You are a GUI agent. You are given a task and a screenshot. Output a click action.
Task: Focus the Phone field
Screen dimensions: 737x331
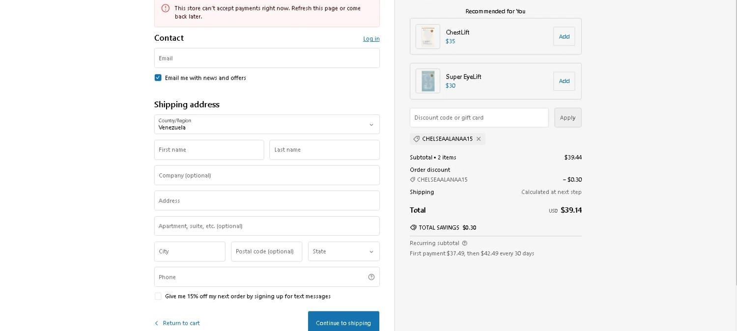click(267, 277)
